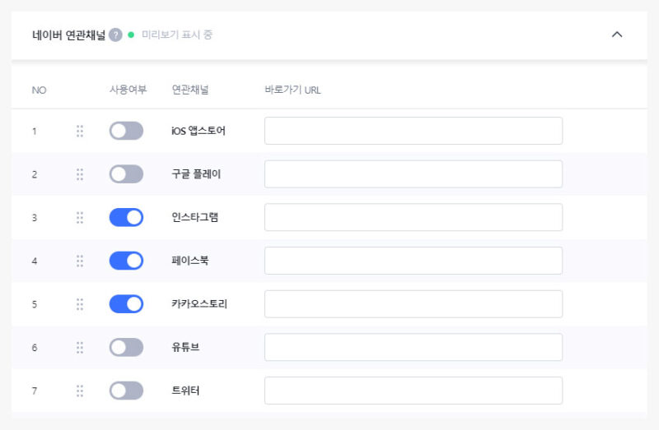Collapse the 네이버 연관채널 panel
The image size is (659, 430).
click(x=616, y=35)
